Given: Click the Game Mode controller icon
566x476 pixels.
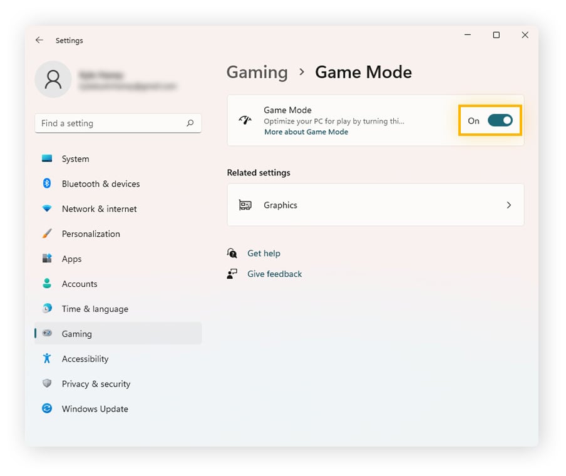Looking at the screenshot, I should click(x=244, y=118).
